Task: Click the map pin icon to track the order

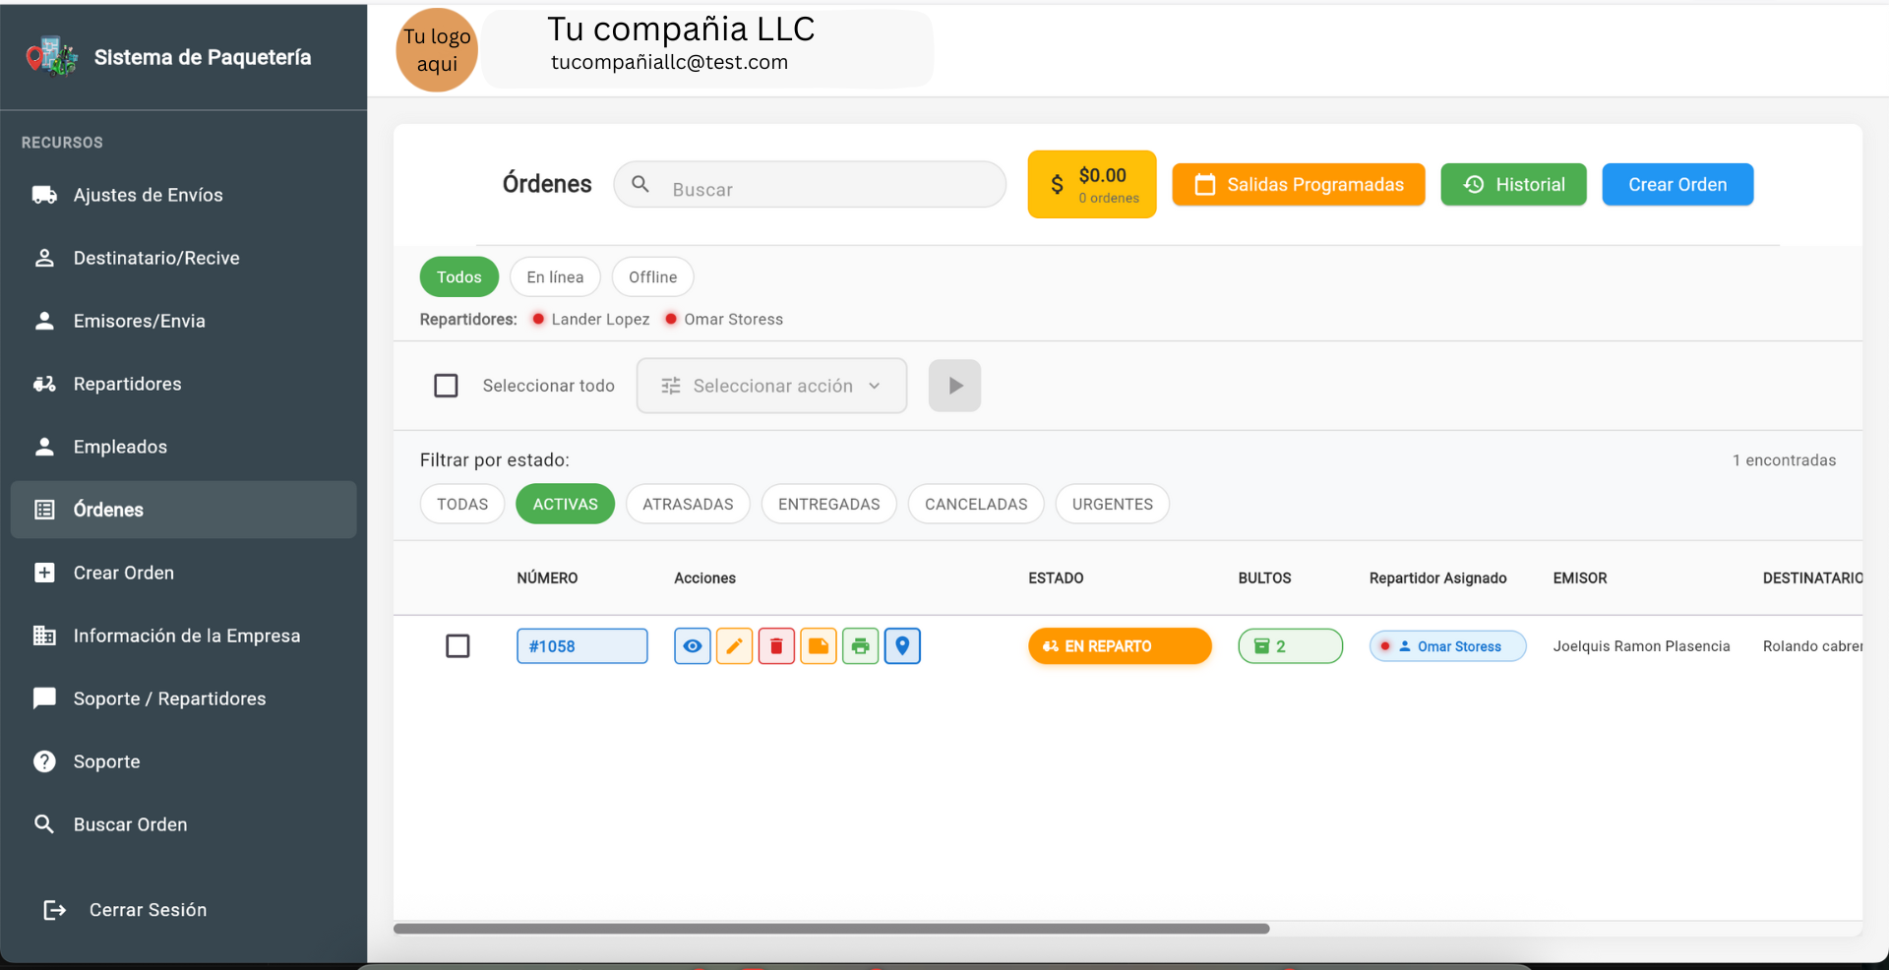Action: (903, 646)
